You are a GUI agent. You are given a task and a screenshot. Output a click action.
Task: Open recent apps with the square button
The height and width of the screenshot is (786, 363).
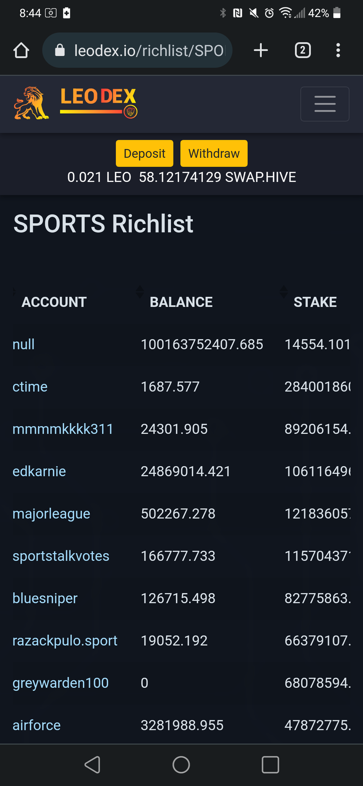[x=270, y=764]
